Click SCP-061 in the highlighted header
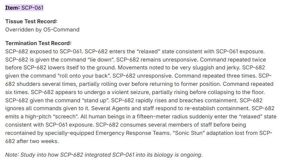Image resolution: width=287 pixels, height=162 pixels. (33, 8)
